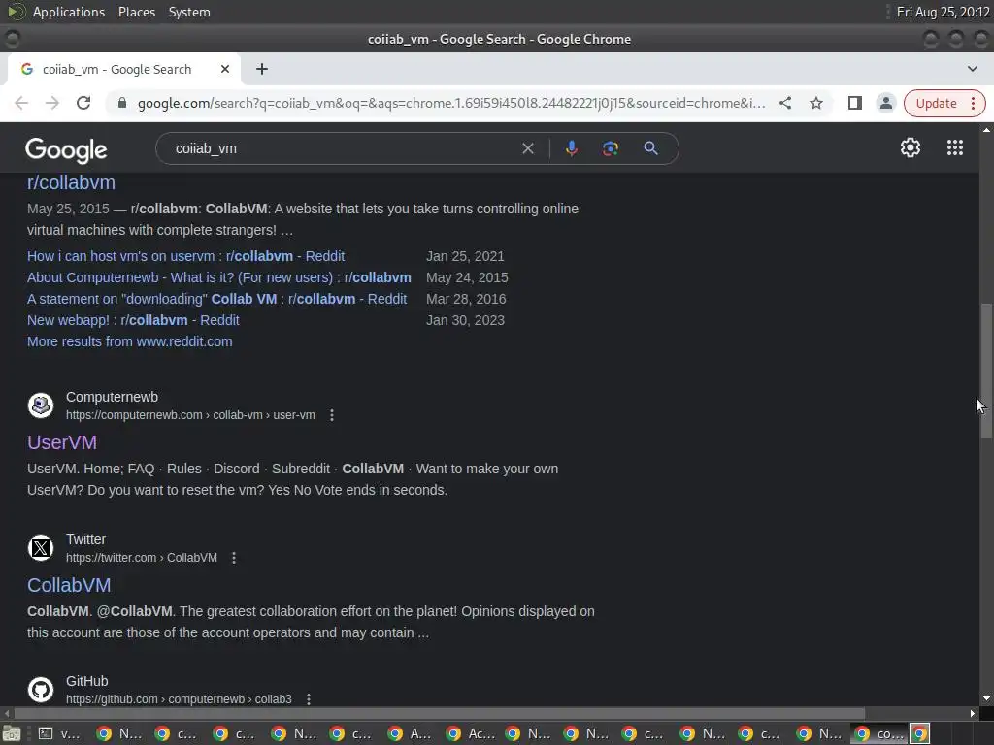Open more options for Computernewb result
994x745 pixels.
tap(332, 415)
